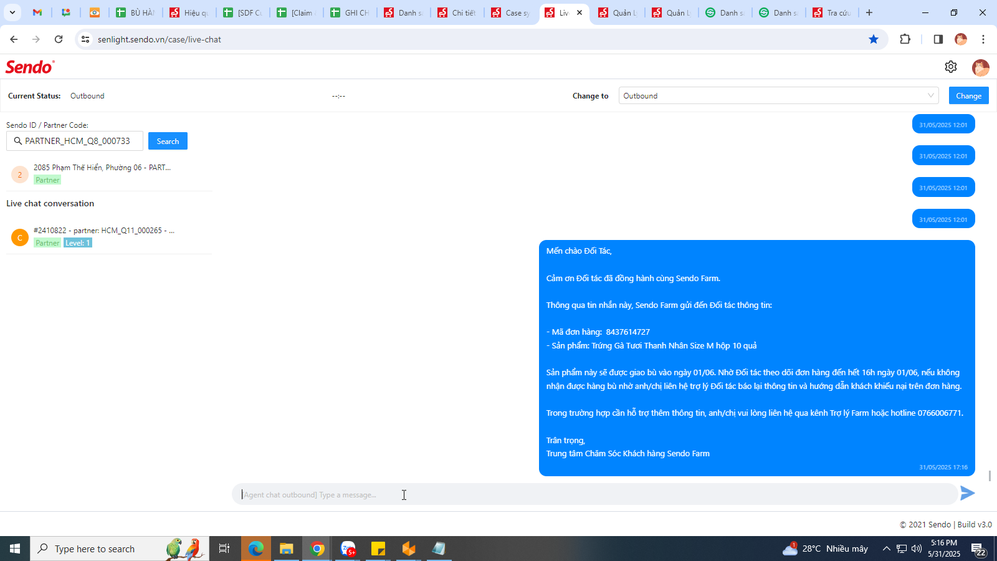Go forward in browser history

[x=36, y=39]
